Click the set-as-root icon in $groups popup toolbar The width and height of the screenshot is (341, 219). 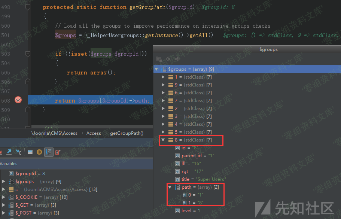[159, 59]
